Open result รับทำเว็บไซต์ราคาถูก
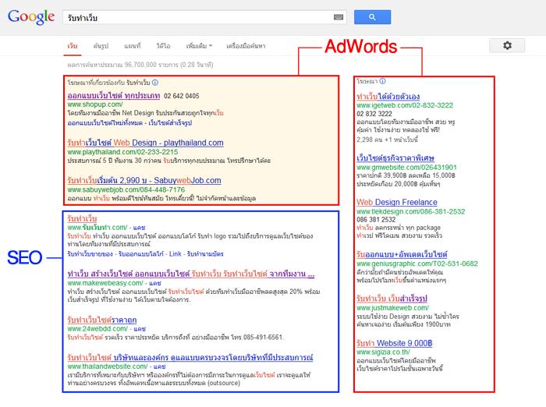546x407 pixels. [102, 320]
